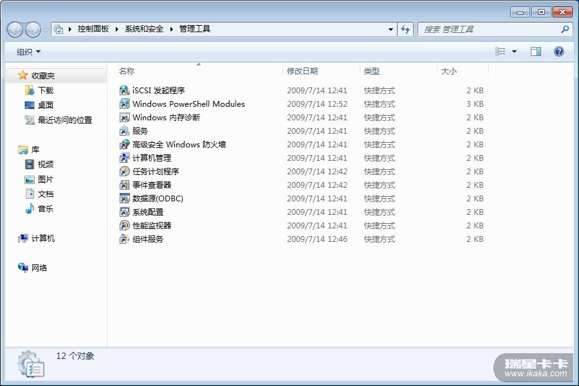Select 库 in the navigation pane
The width and height of the screenshot is (579, 386).
(35, 150)
